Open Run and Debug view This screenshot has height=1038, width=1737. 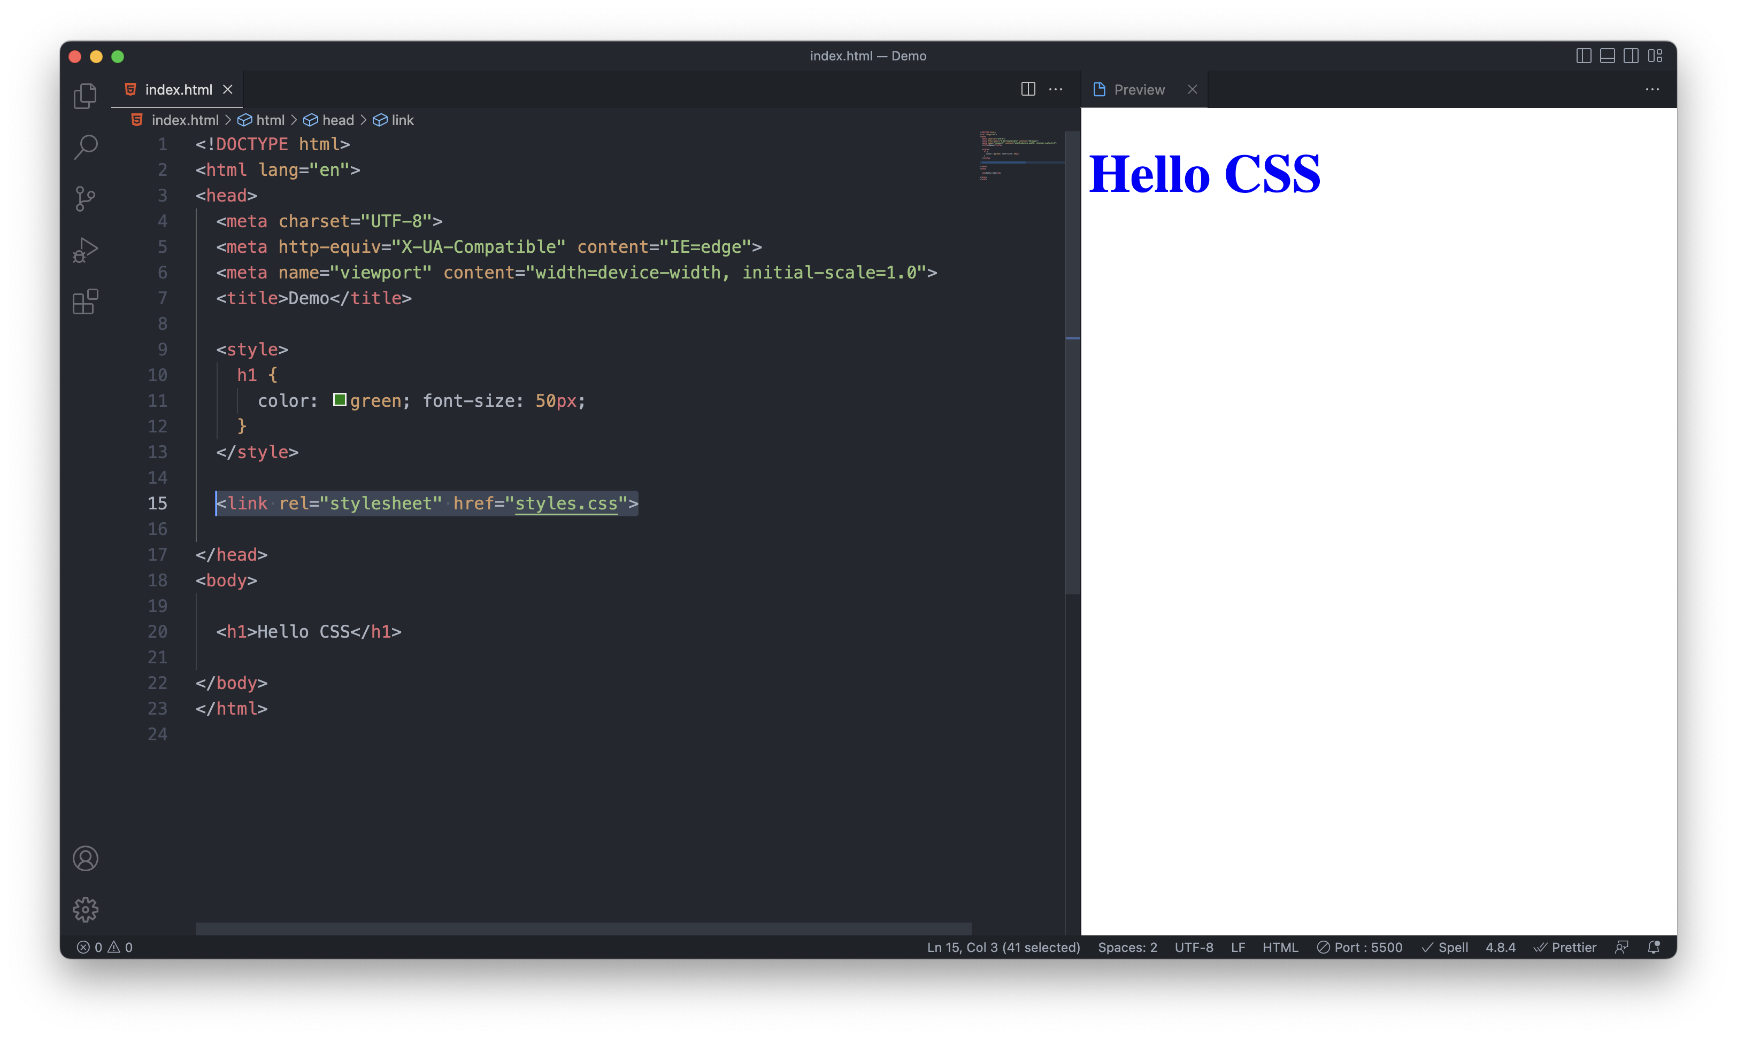86,250
